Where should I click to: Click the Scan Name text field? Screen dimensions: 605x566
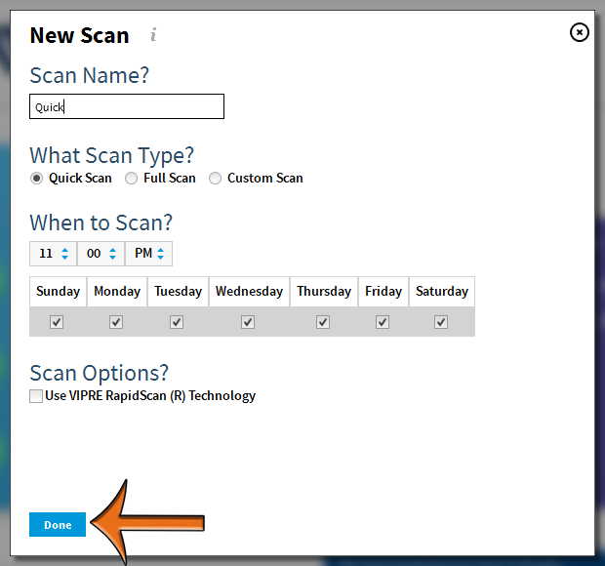click(127, 106)
